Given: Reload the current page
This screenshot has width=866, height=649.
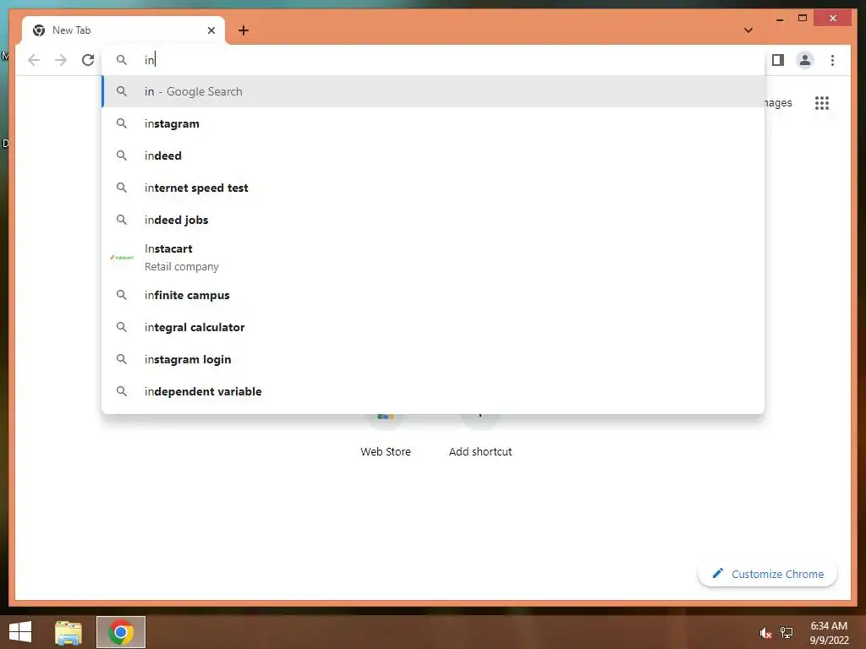Looking at the screenshot, I should pos(88,60).
